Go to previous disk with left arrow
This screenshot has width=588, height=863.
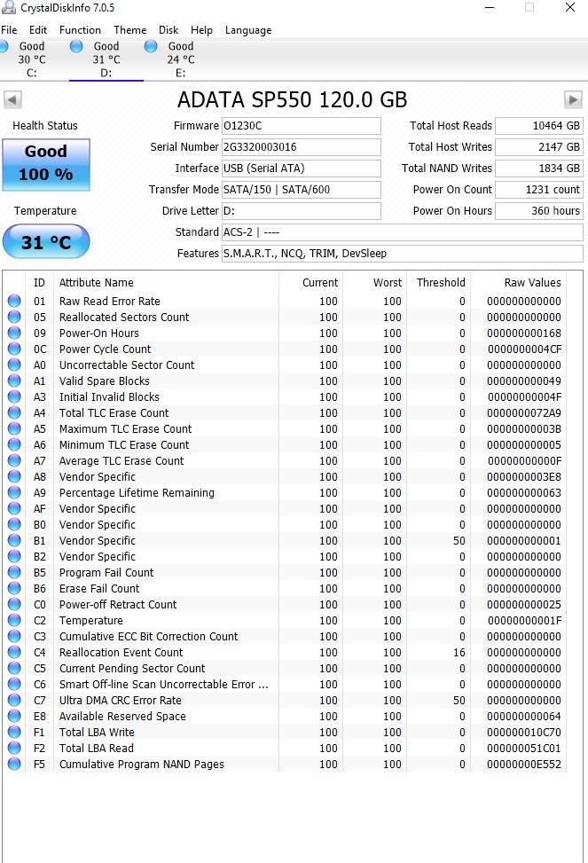tap(12, 99)
